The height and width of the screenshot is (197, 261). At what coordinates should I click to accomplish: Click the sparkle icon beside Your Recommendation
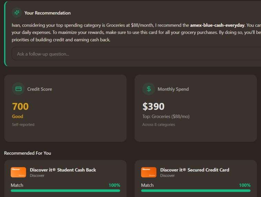pos(17,13)
